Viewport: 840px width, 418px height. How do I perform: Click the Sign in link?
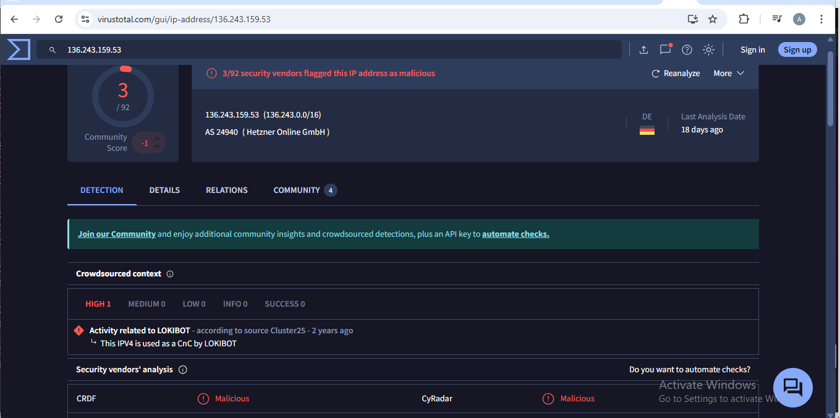click(x=753, y=50)
